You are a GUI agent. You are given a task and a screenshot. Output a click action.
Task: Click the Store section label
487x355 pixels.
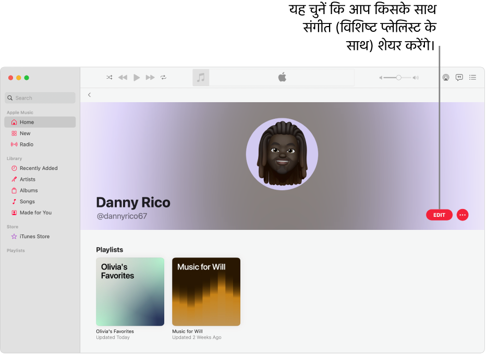coord(13,227)
